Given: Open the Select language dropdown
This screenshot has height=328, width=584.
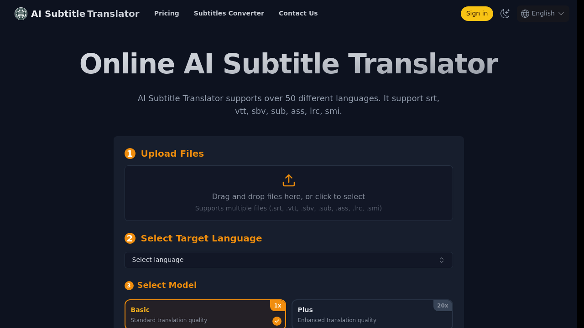Looking at the screenshot, I should click(288, 260).
